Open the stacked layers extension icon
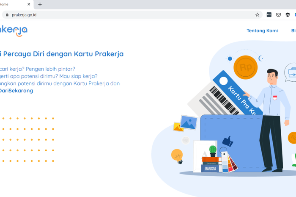Image resolution: width=296 pixels, height=197 pixels. (x=288, y=15)
